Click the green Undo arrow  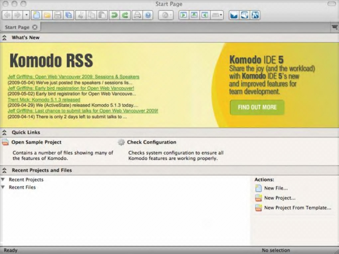114,15
